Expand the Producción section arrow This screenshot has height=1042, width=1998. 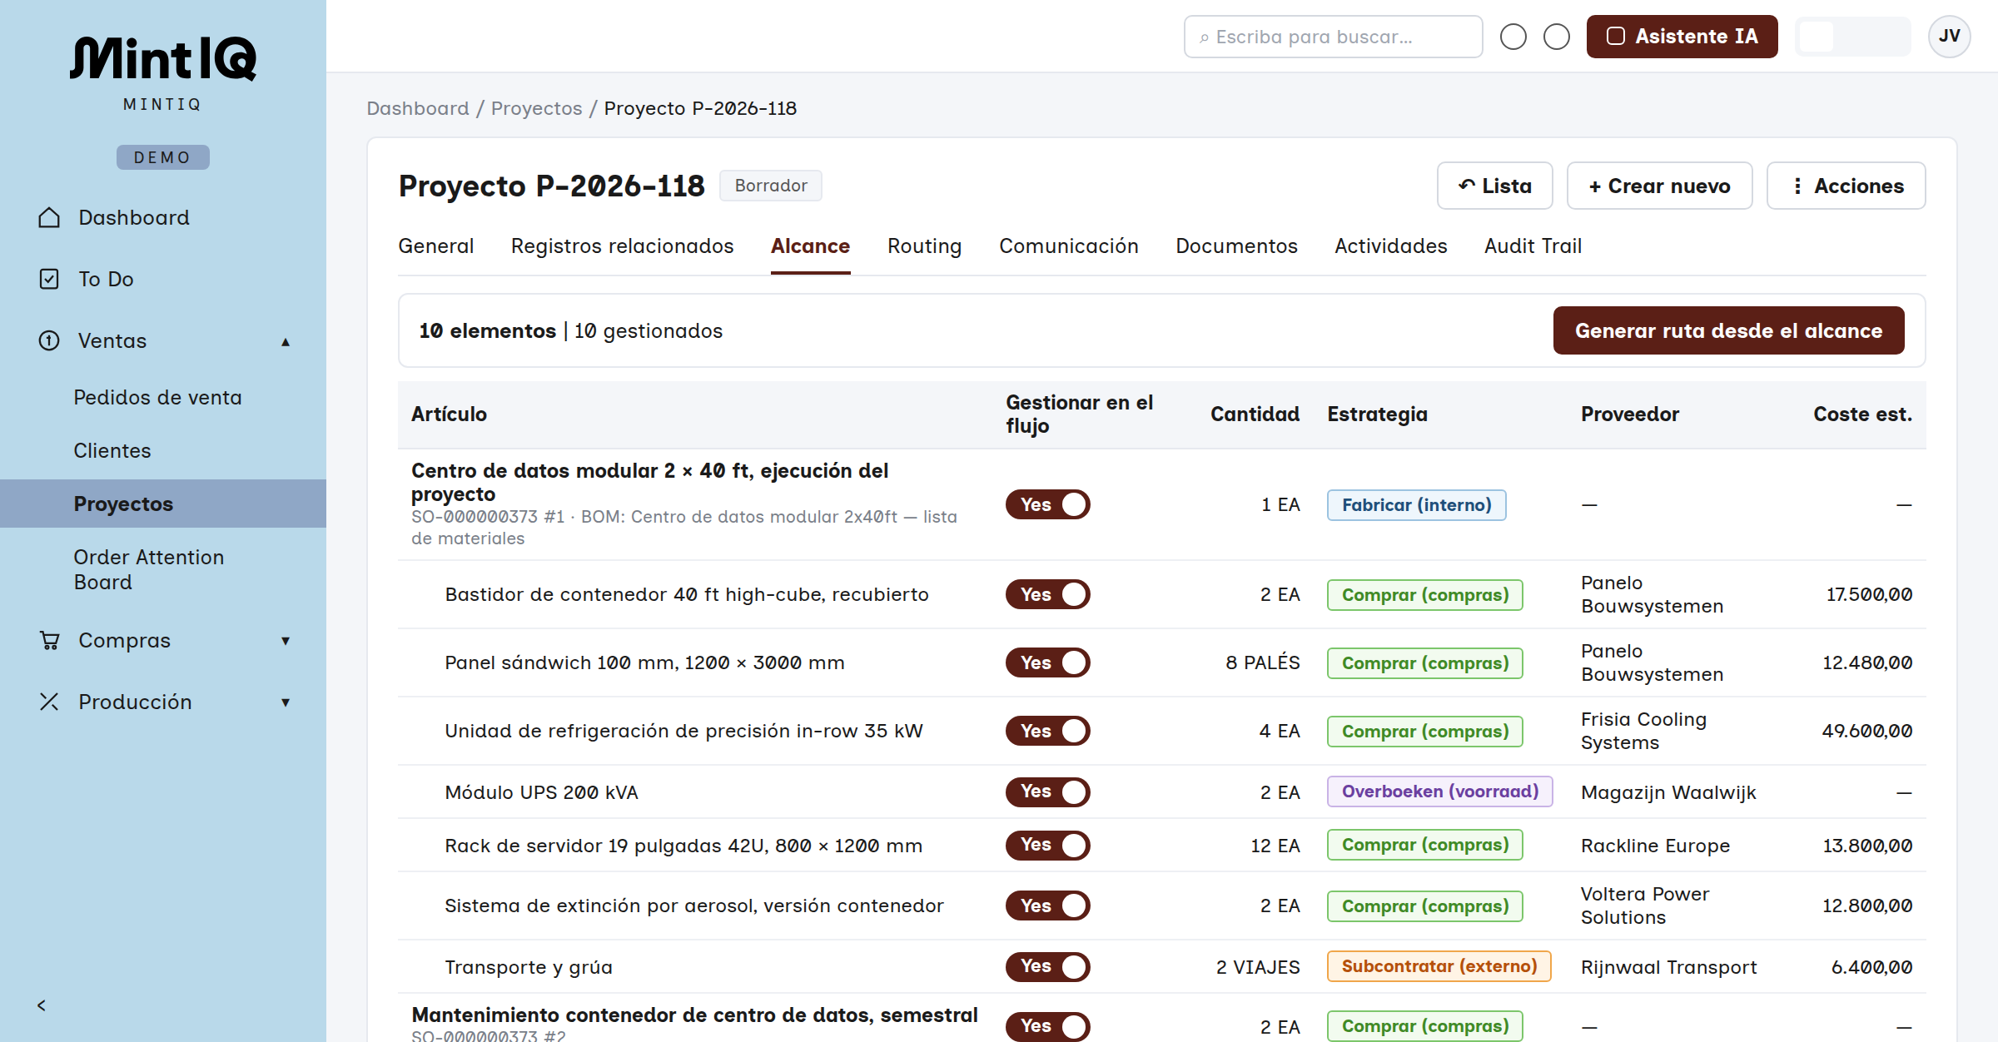tap(286, 702)
